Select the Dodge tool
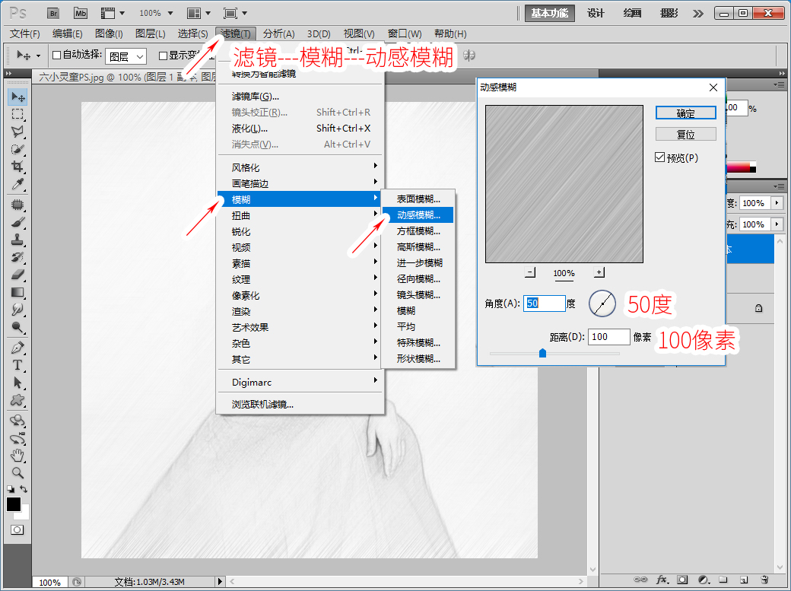This screenshot has width=791, height=591. 17,328
